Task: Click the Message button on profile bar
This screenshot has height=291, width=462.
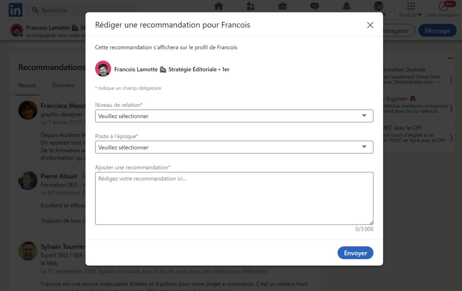Action: pos(437,31)
